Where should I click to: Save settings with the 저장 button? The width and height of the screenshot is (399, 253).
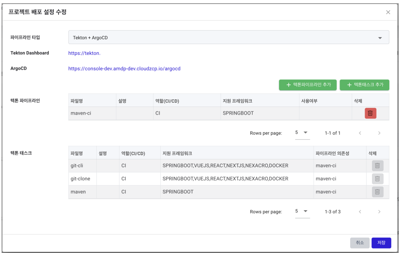click(x=381, y=243)
